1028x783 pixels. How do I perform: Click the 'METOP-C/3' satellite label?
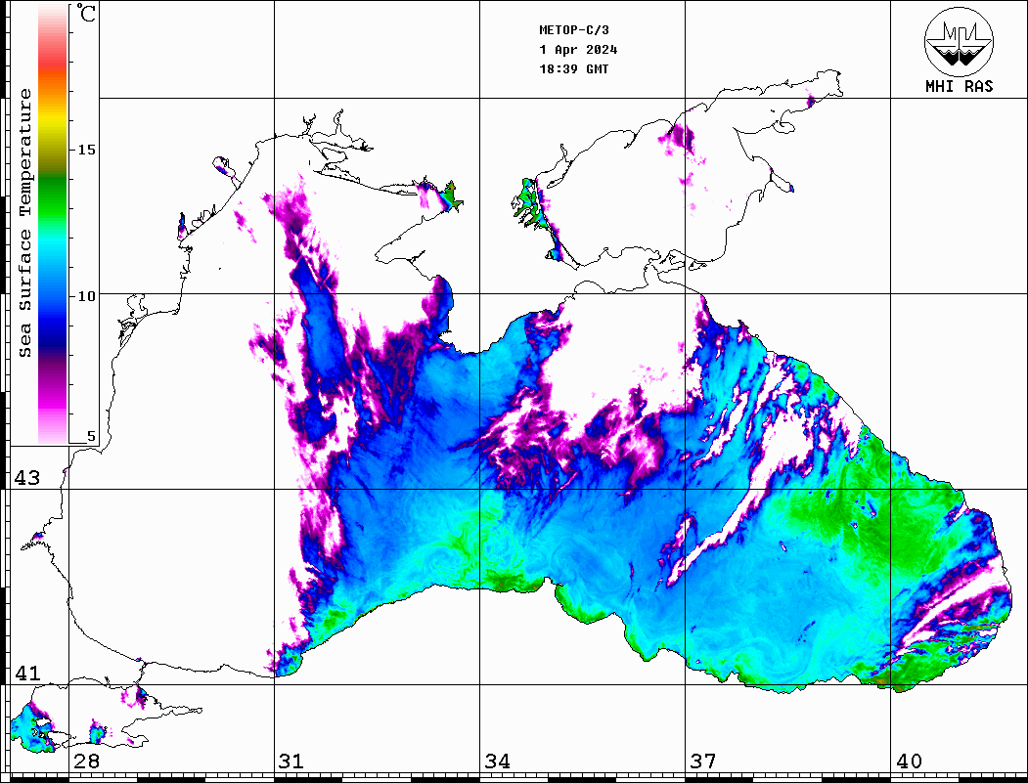[574, 30]
